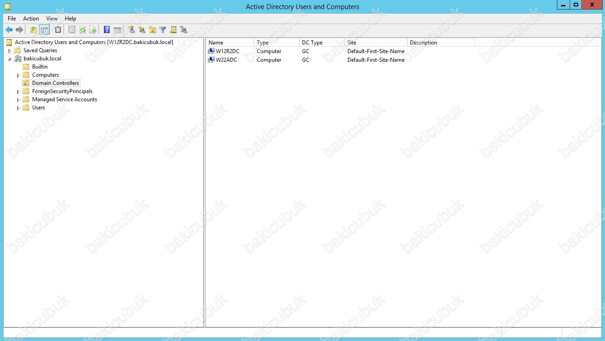Open Help with the question mark icon
Viewport: 605px width, 341px height.
107,30
